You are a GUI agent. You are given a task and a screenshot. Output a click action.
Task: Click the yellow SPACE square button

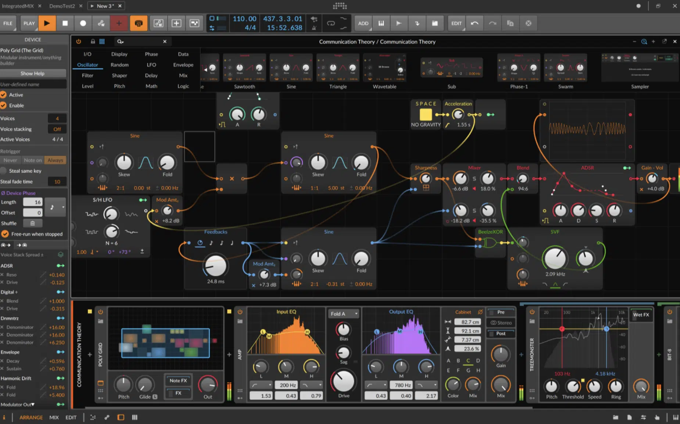click(426, 115)
